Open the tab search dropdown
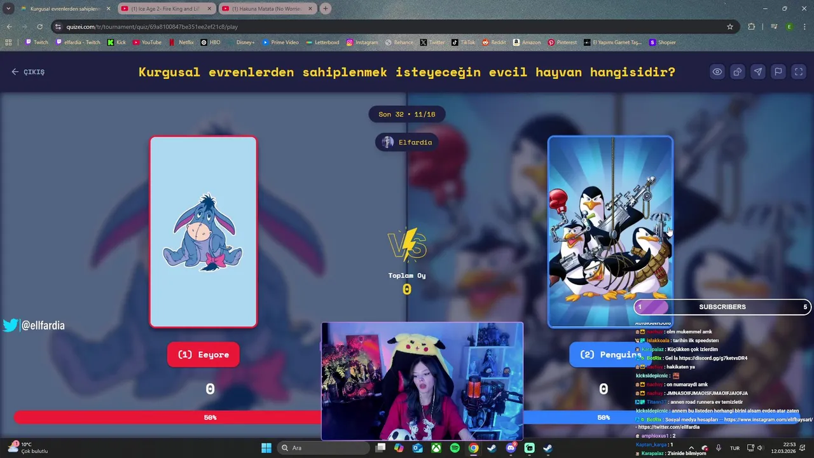 8,9
